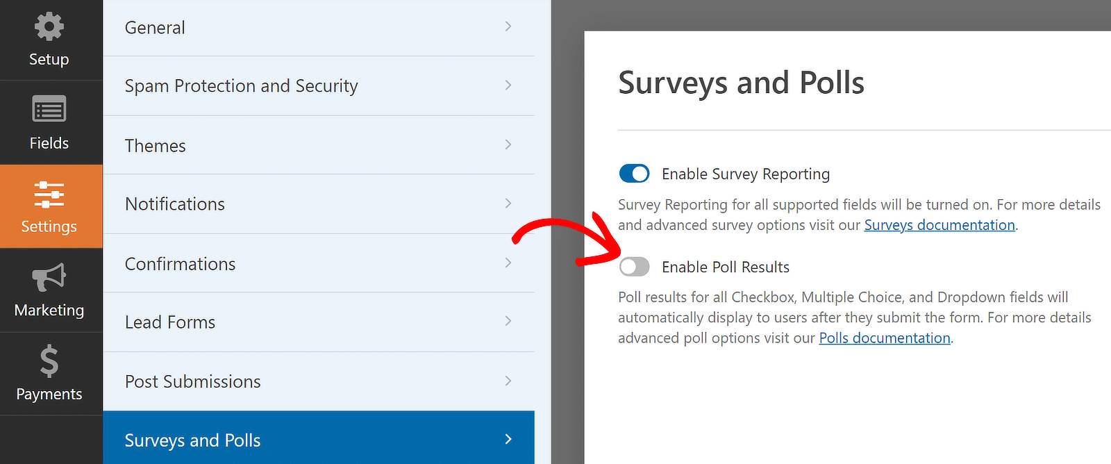Select the Fields sidebar icon
Screen dimensions: 1111x464
(x=49, y=110)
